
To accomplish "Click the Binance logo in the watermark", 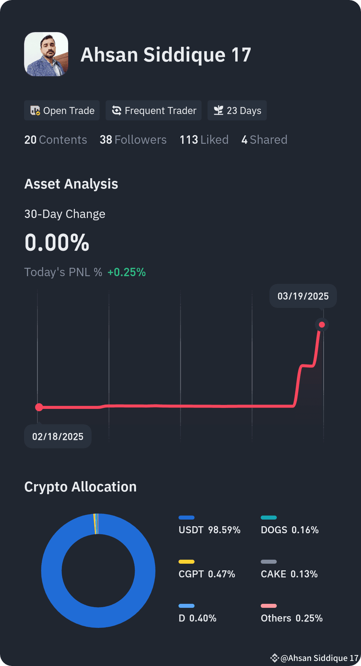I will [x=275, y=658].
